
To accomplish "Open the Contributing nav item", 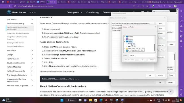I will pyautogui.click(x=93, y=12).
